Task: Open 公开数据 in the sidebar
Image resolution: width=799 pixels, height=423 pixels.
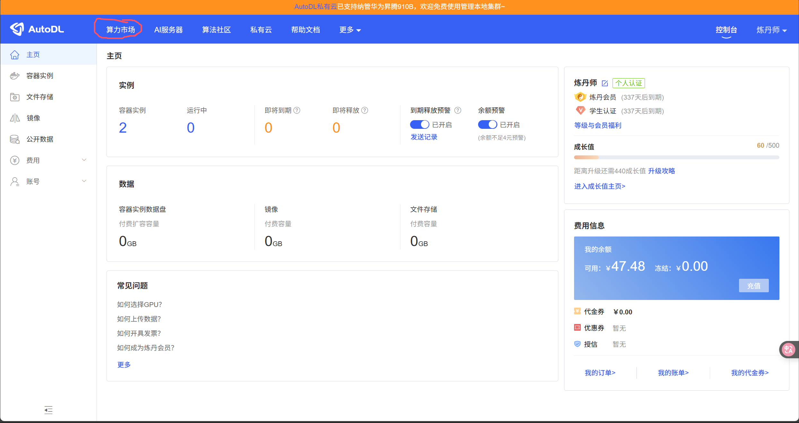Action: [40, 139]
